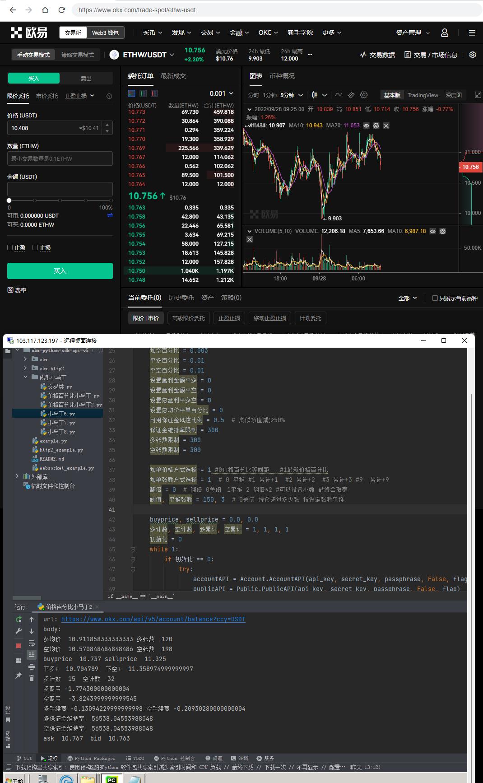Click the OKX logo in the header
This screenshot has width=483, height=783.
click(x=29, y=33)
